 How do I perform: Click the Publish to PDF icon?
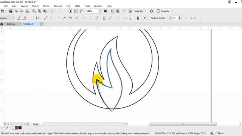(x=81, y=11)
